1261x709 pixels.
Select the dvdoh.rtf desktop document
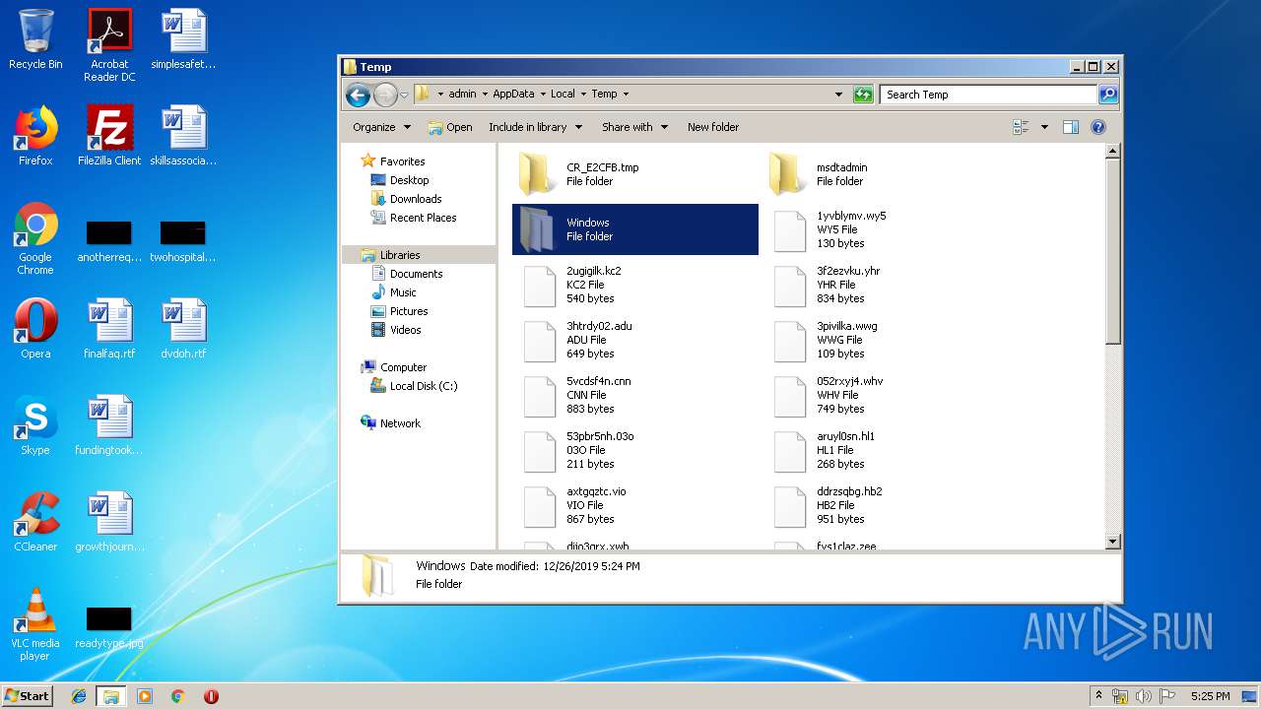[x=183, y=328]
